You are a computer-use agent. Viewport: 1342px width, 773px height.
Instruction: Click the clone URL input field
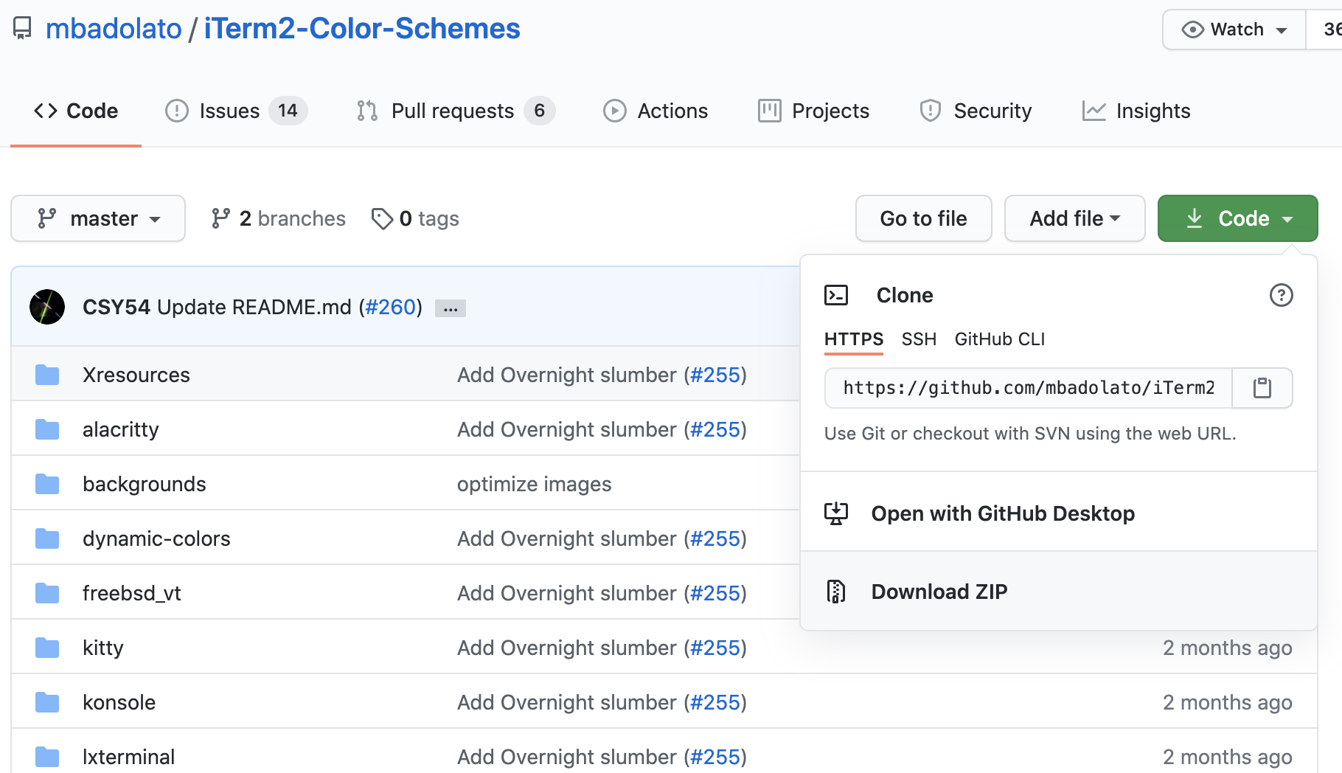coord(1029,388)
